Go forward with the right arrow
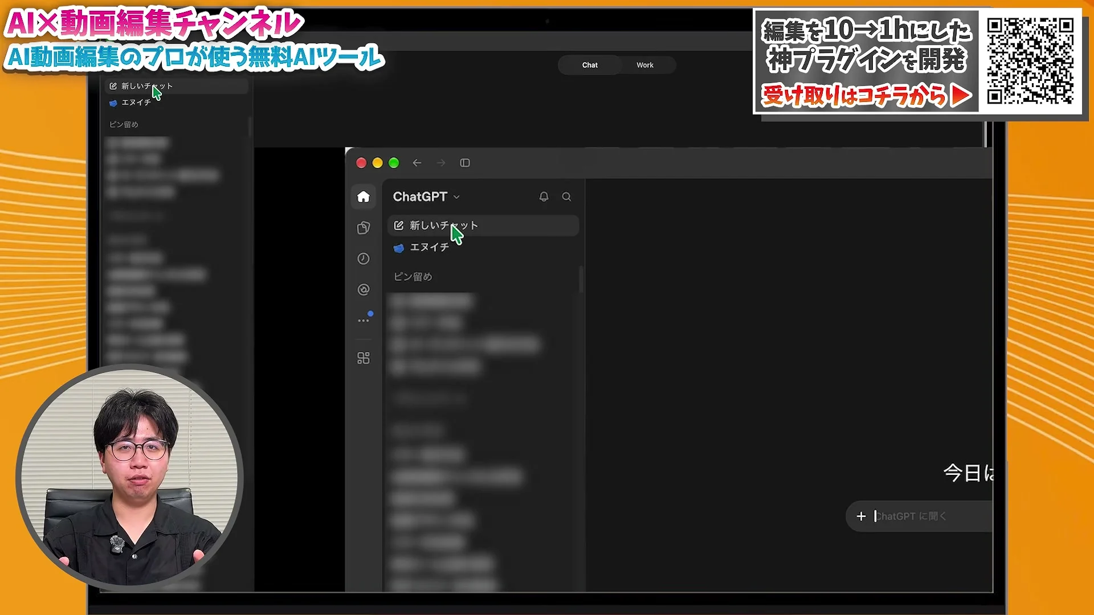The height and width of the screenshot is (615, 1094). coord(441,163)
